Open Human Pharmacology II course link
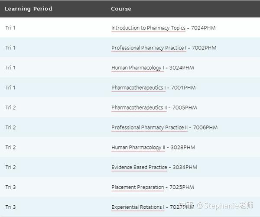260x217 pixels. [138, 147]
